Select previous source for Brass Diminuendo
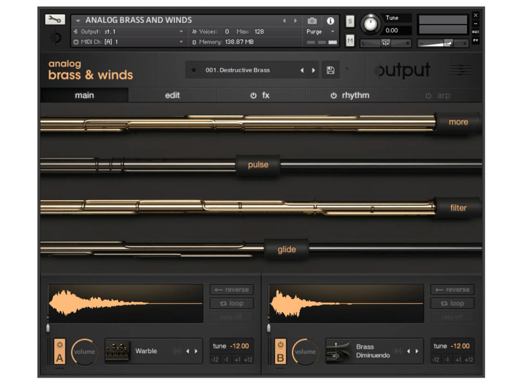 (408, 351)
